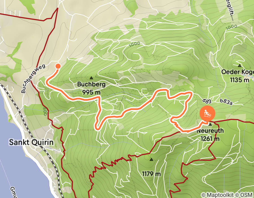
Task: Click the orange sledding icon marker
Action: 207,114
